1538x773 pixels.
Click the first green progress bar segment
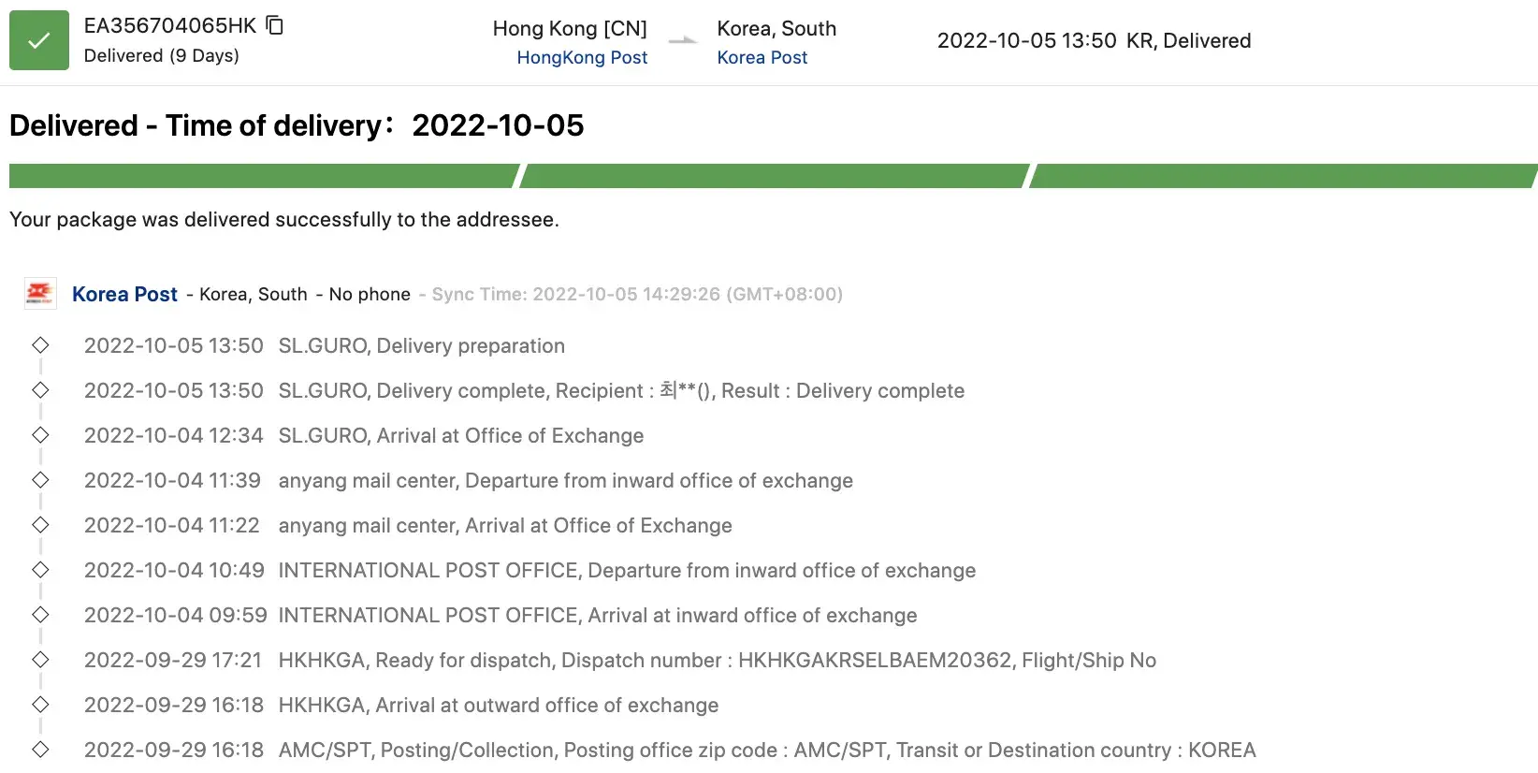point(262,176)
